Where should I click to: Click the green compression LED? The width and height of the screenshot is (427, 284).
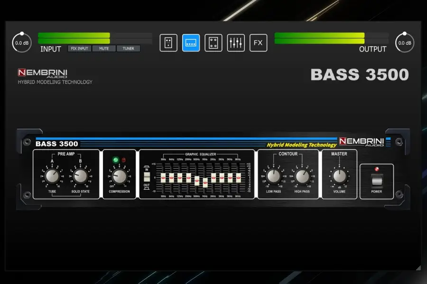[x=115, y=160]
